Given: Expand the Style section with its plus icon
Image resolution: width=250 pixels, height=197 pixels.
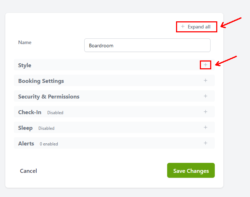Looking at the screenshot, I should point(206,65).
